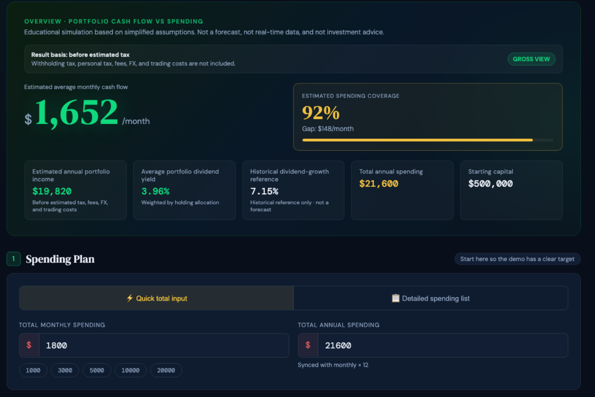Click the 1,652 monthly cash flow figure
Image resolution: width=595 pixels, height=397 pixels.
[x=77, y=113]
